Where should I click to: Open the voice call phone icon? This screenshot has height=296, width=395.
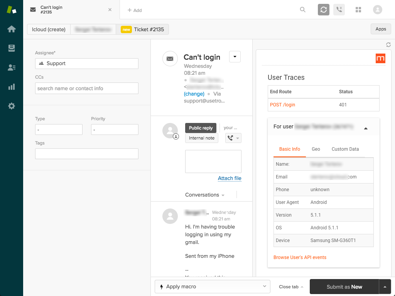tap(339, 10)
